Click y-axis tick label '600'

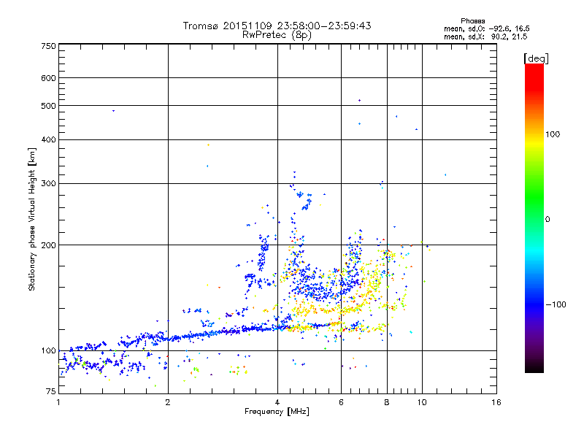click(x=49, y=78)
